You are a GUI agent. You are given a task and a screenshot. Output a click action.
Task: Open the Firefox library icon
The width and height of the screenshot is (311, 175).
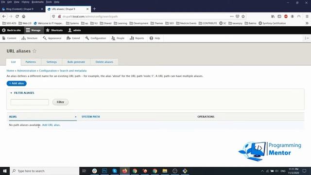click(273, 17)
